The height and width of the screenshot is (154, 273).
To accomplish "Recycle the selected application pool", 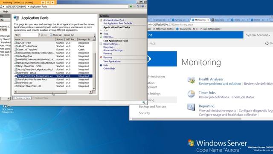I will [x=108, y=37].
